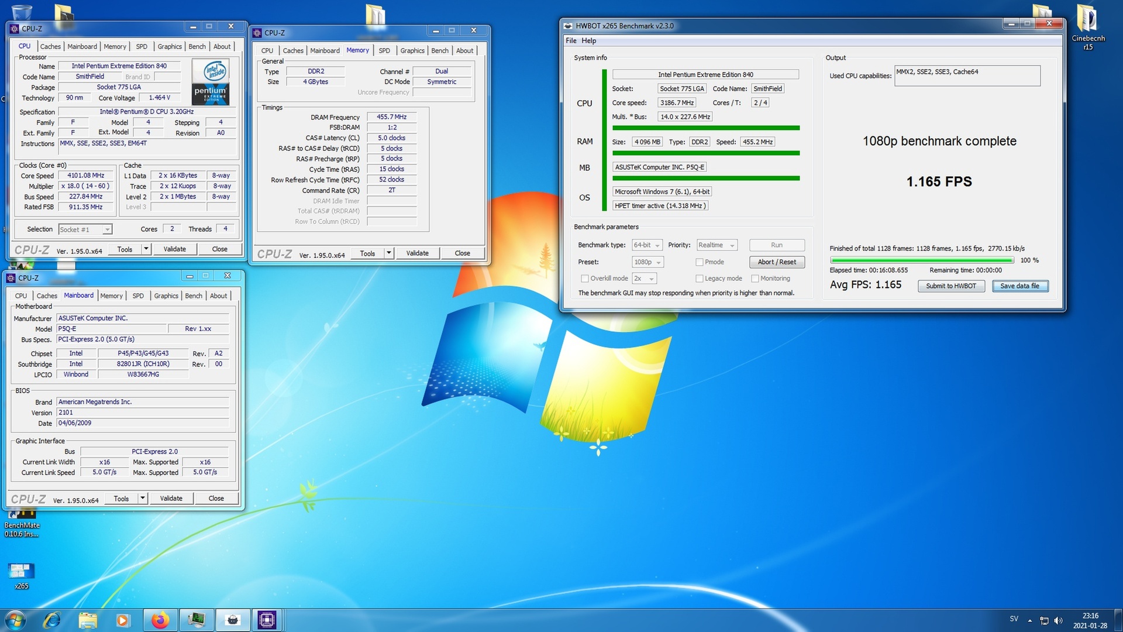Switch to Graphics tab in CPU-Z Mainboard window
This screenshot has height=632, width=1123.
[166, 296]
